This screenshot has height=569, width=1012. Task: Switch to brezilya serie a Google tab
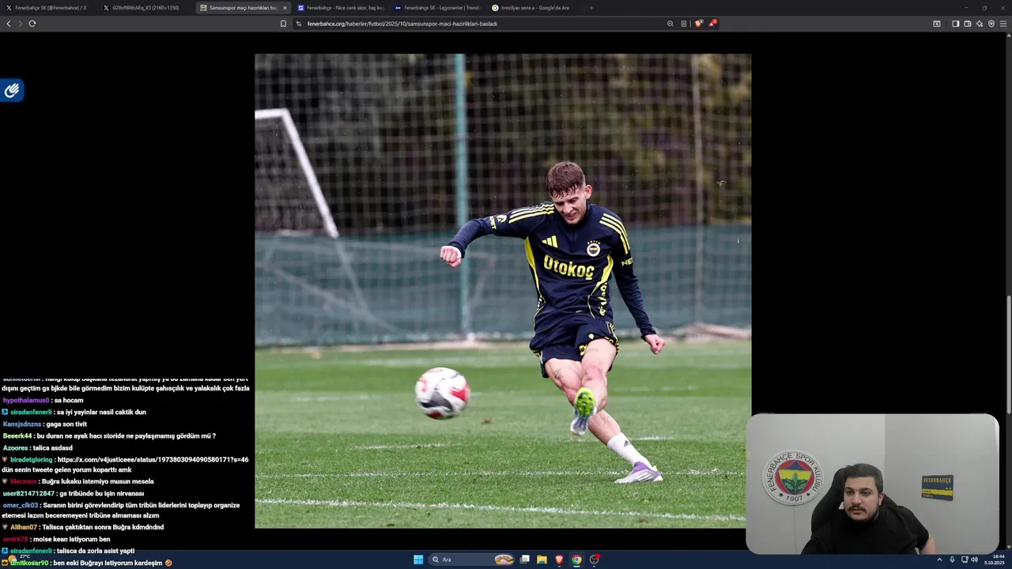pyautogui.click(x=534, y=8)
